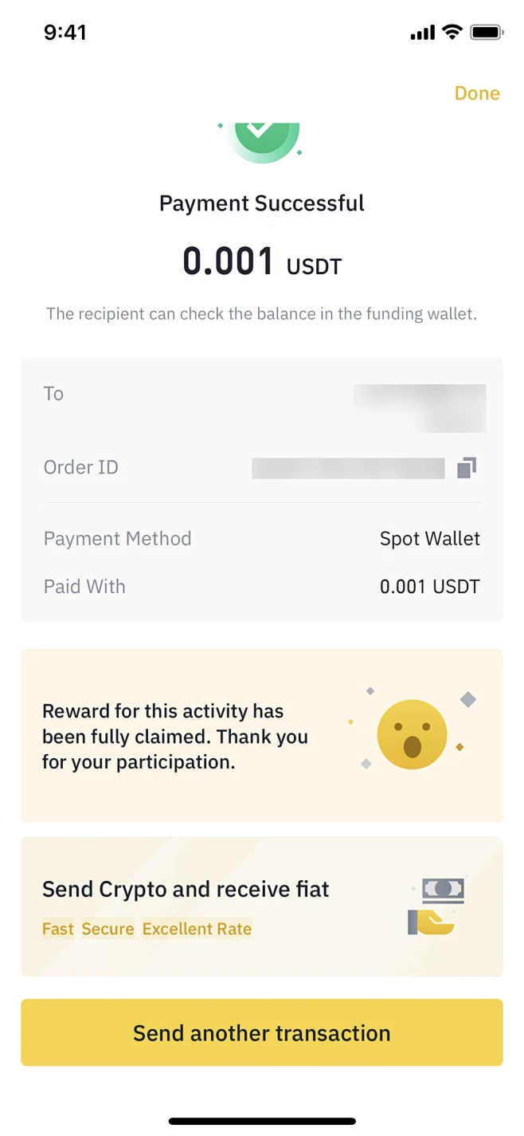Click the battery indicator in the status bar
The width and height of the screenshot is (524, 1136).
point(487,32)
